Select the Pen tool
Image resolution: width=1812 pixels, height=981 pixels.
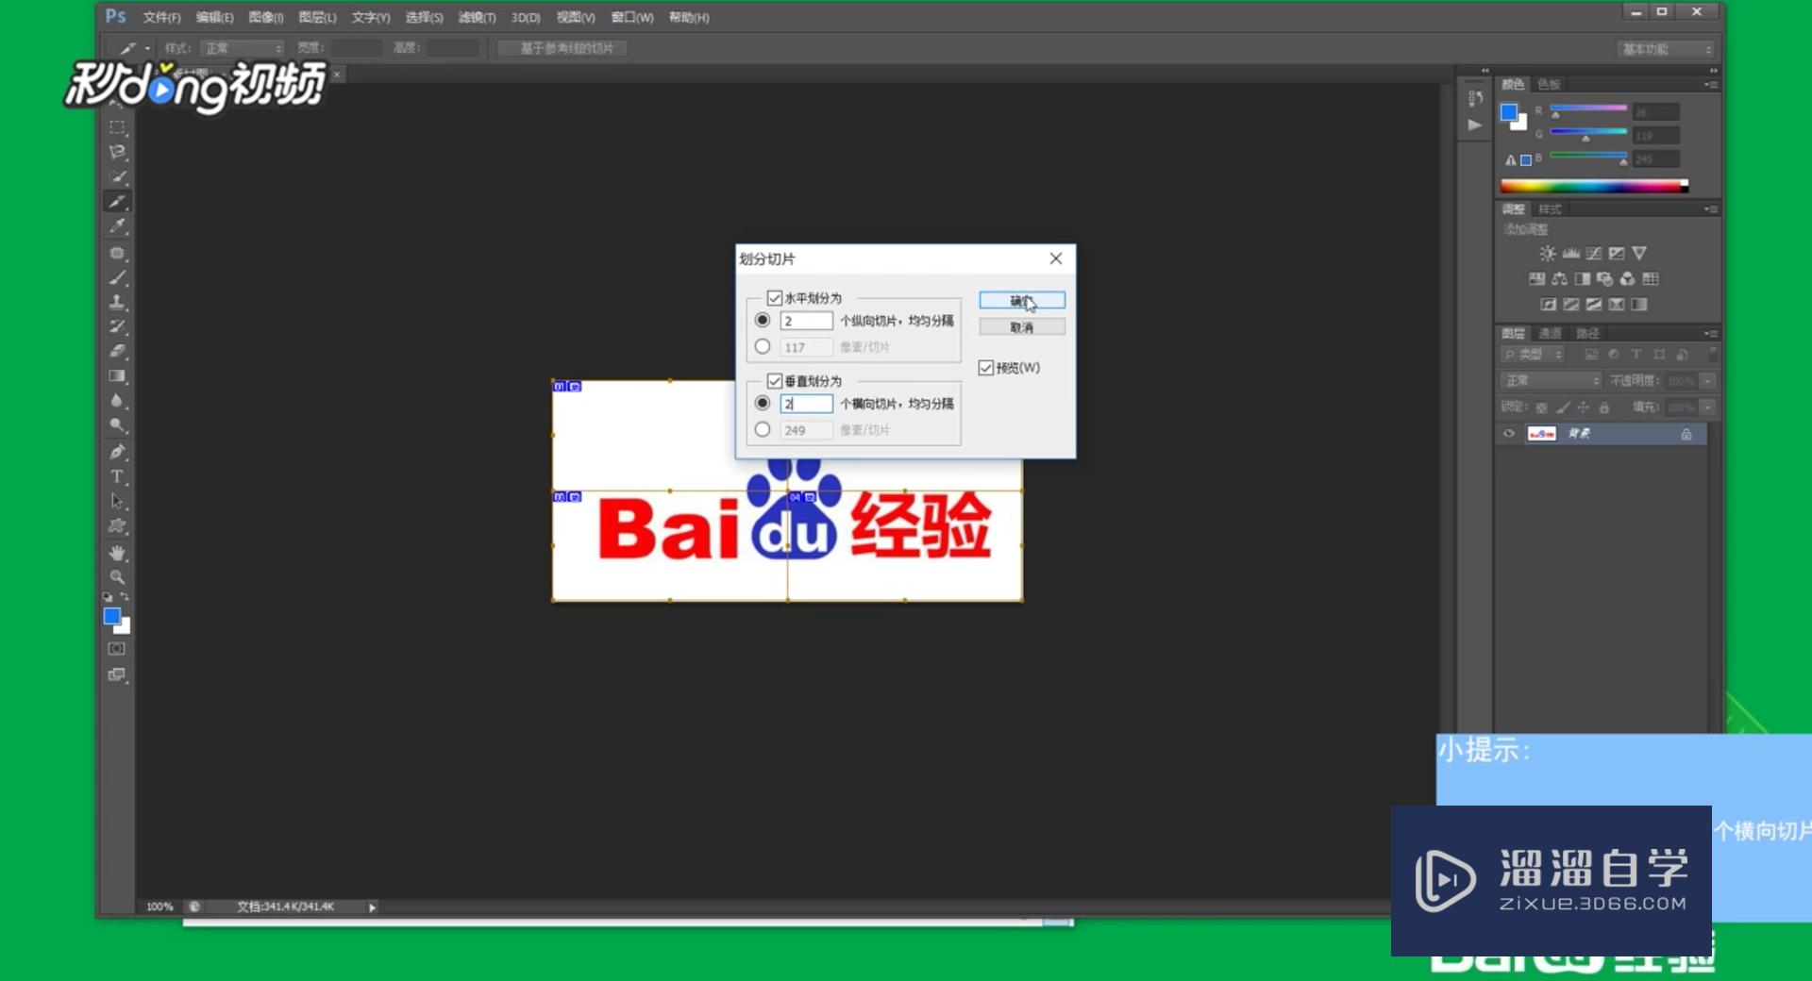tap(117, 452)
